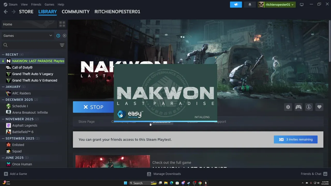Show game info icon
331x186 pixels.
309,107
